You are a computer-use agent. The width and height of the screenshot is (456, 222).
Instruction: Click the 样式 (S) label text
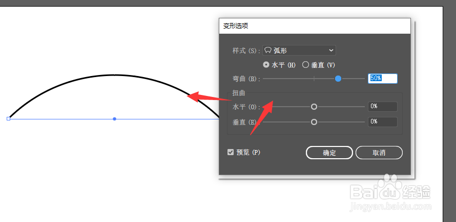[246, 51]
